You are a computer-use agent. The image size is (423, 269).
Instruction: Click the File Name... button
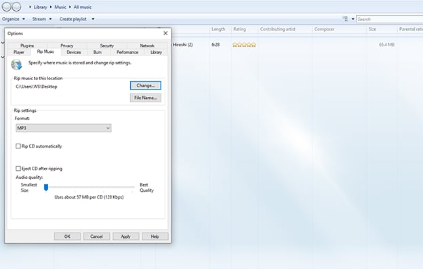click(x=146, y=98)
